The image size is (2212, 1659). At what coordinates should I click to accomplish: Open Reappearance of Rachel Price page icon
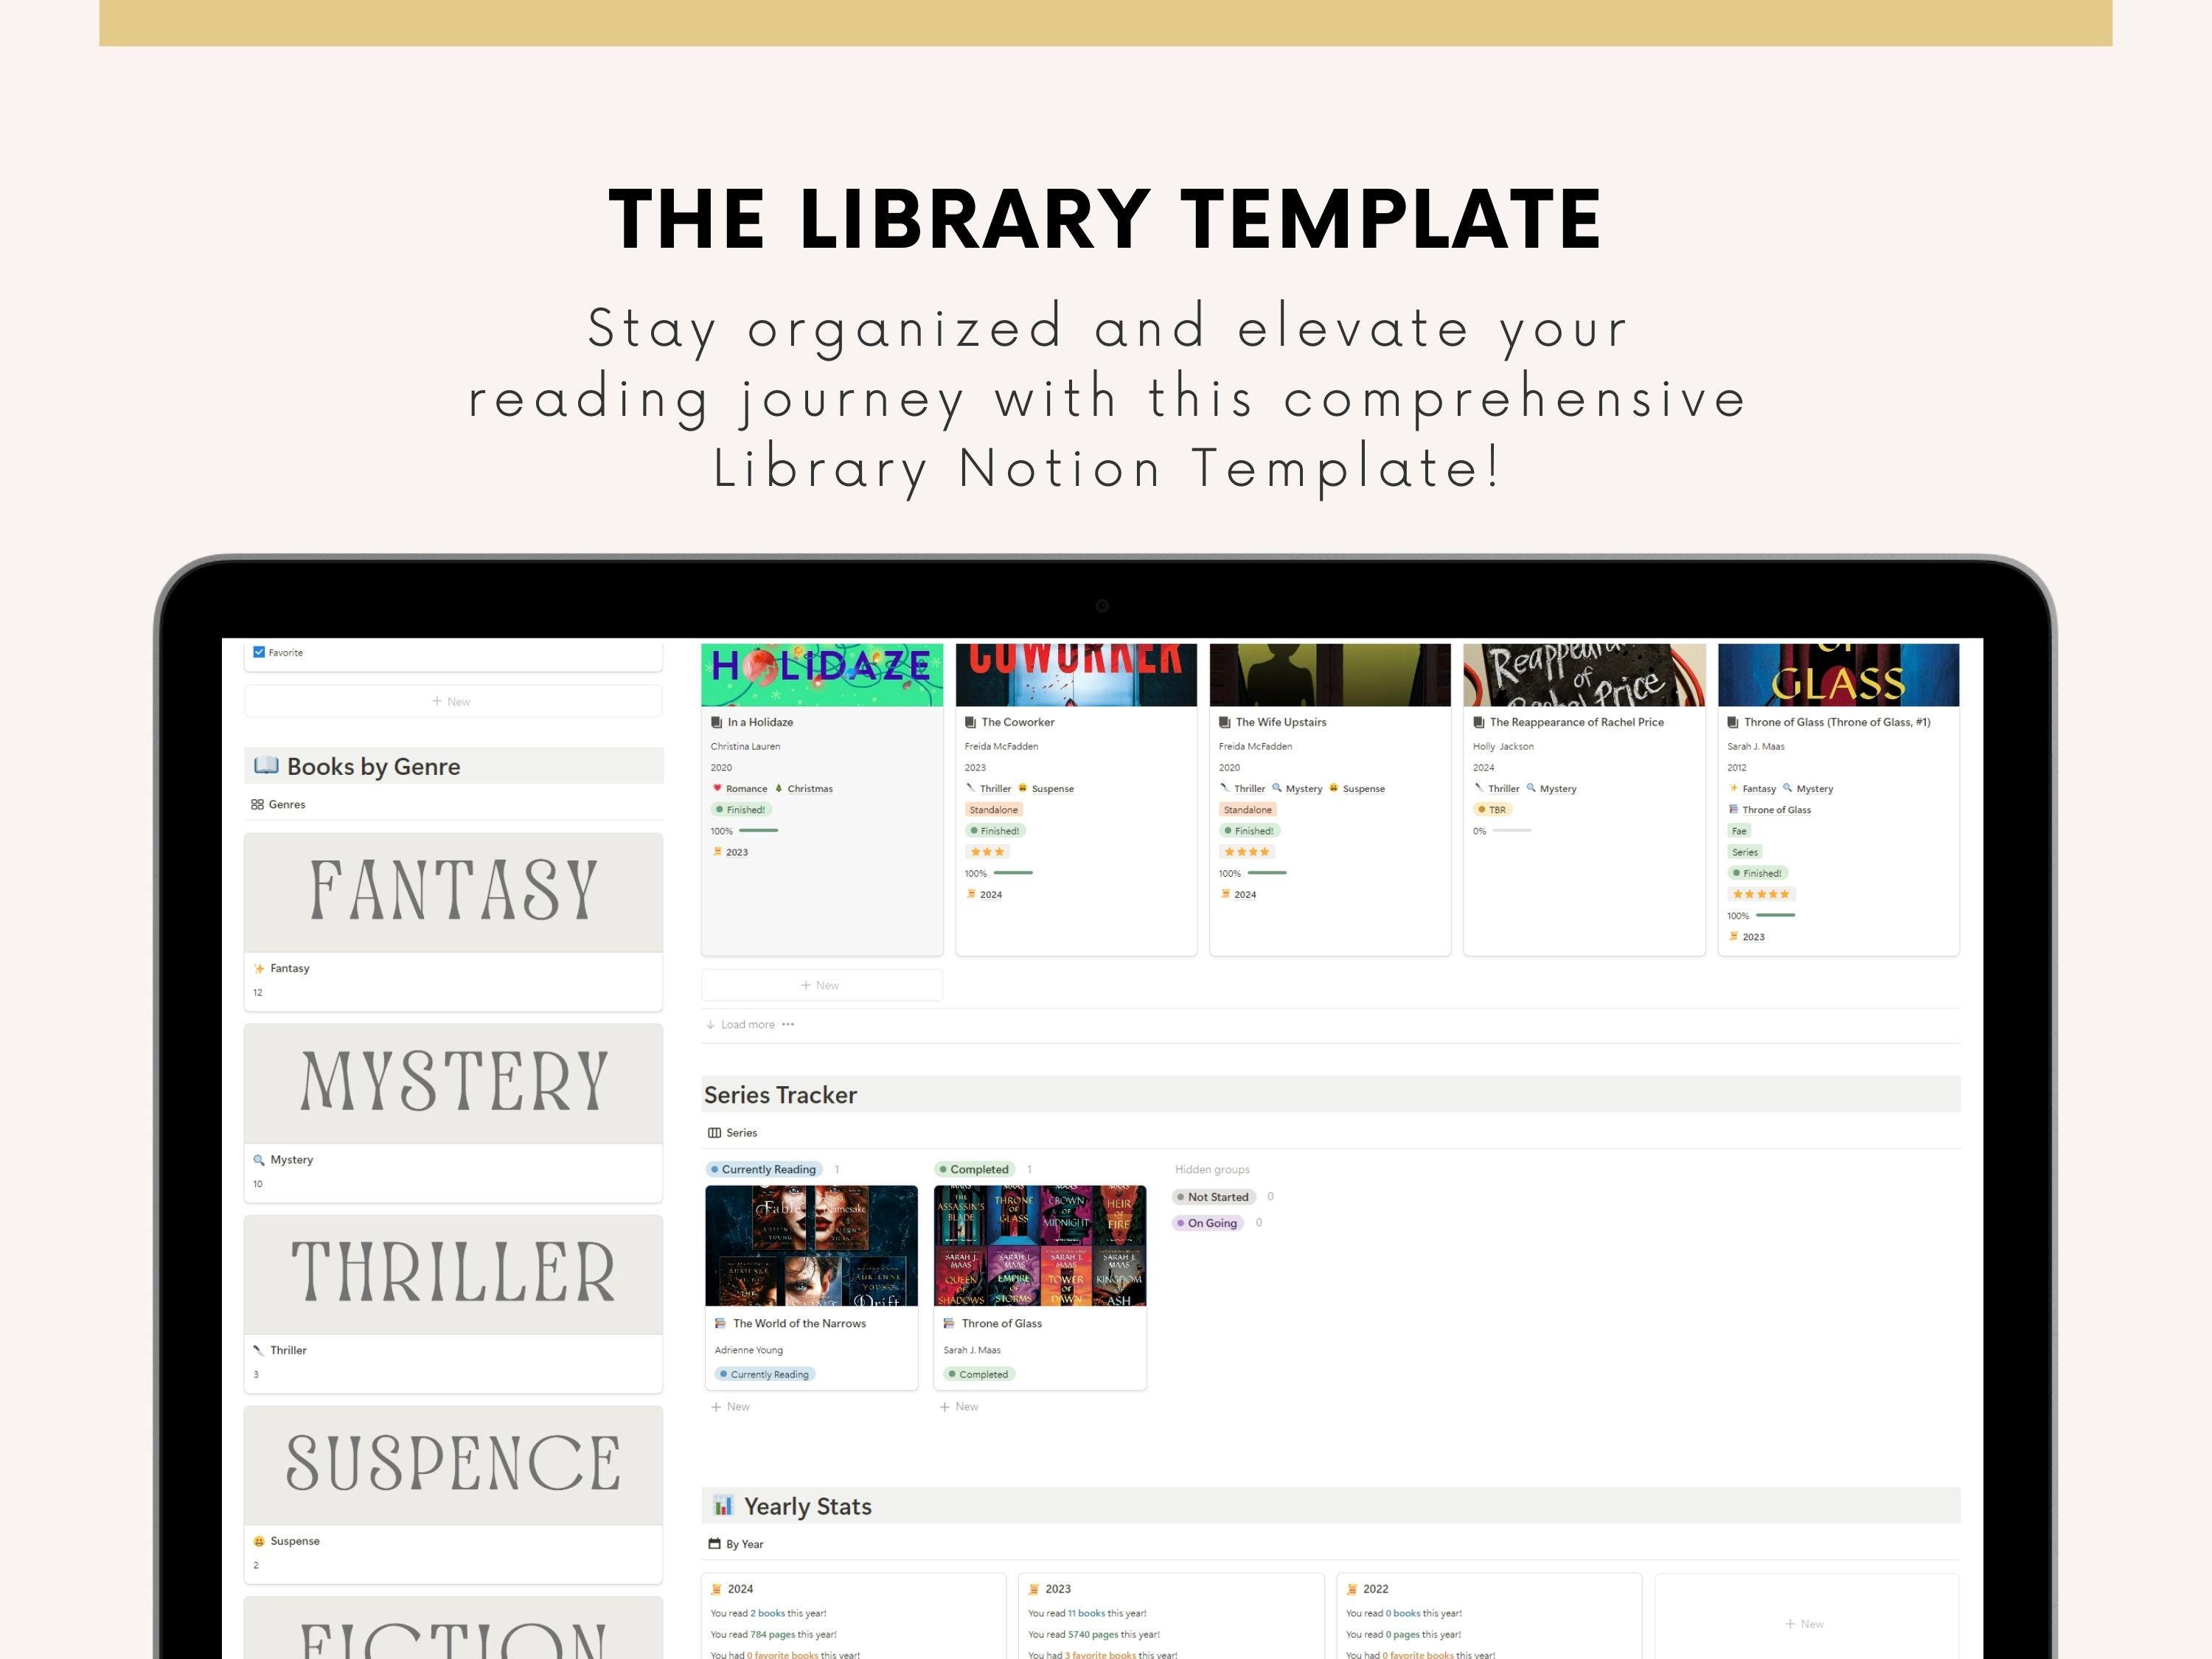click(x=1479, y=722)
